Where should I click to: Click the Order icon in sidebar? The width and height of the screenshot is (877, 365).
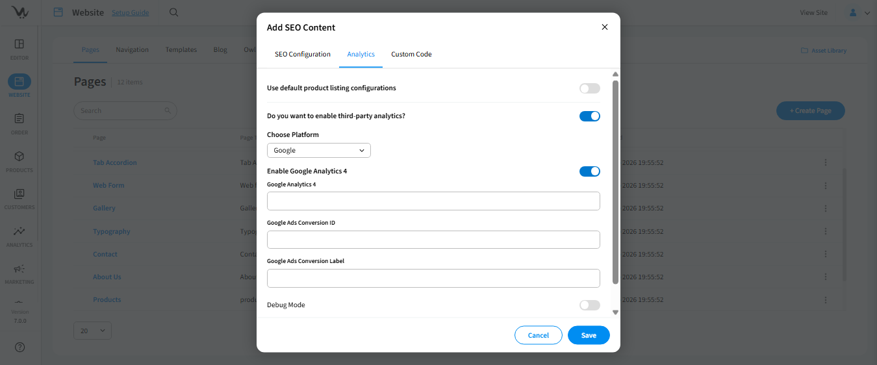(x=19, y=119)
